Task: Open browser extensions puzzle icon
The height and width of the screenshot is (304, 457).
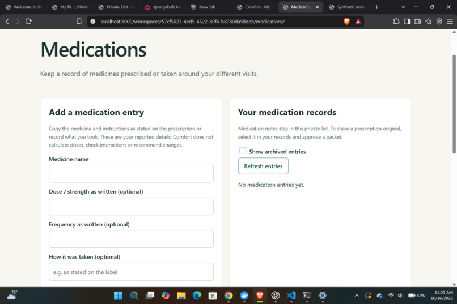Action: pyautogui.click(x=396, y=22)
